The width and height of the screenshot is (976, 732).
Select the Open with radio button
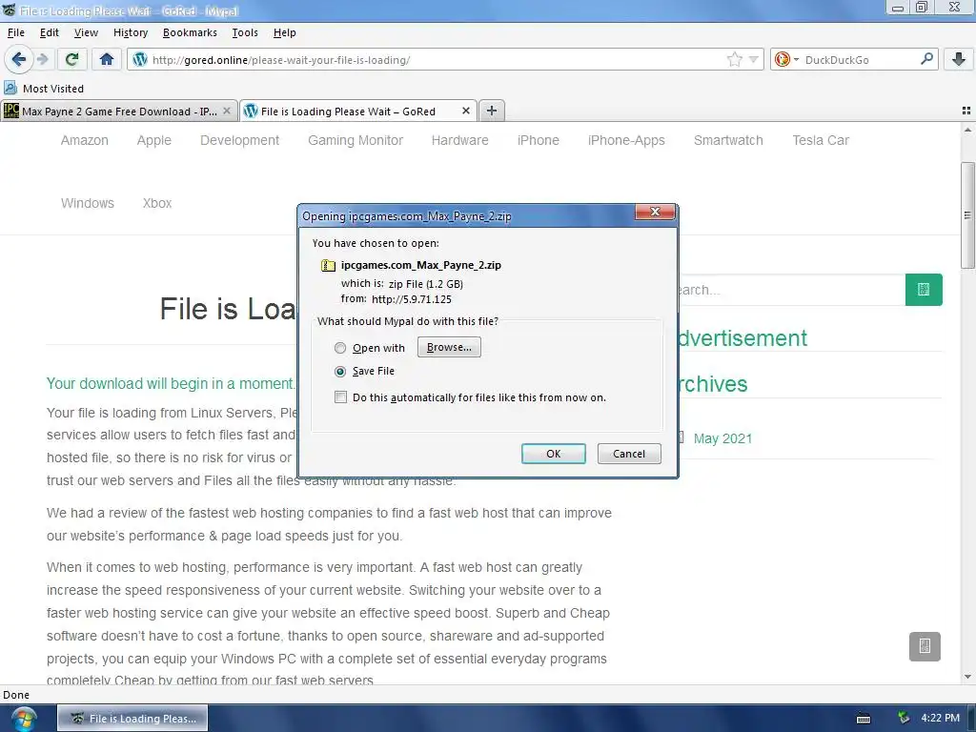[340, 348]
